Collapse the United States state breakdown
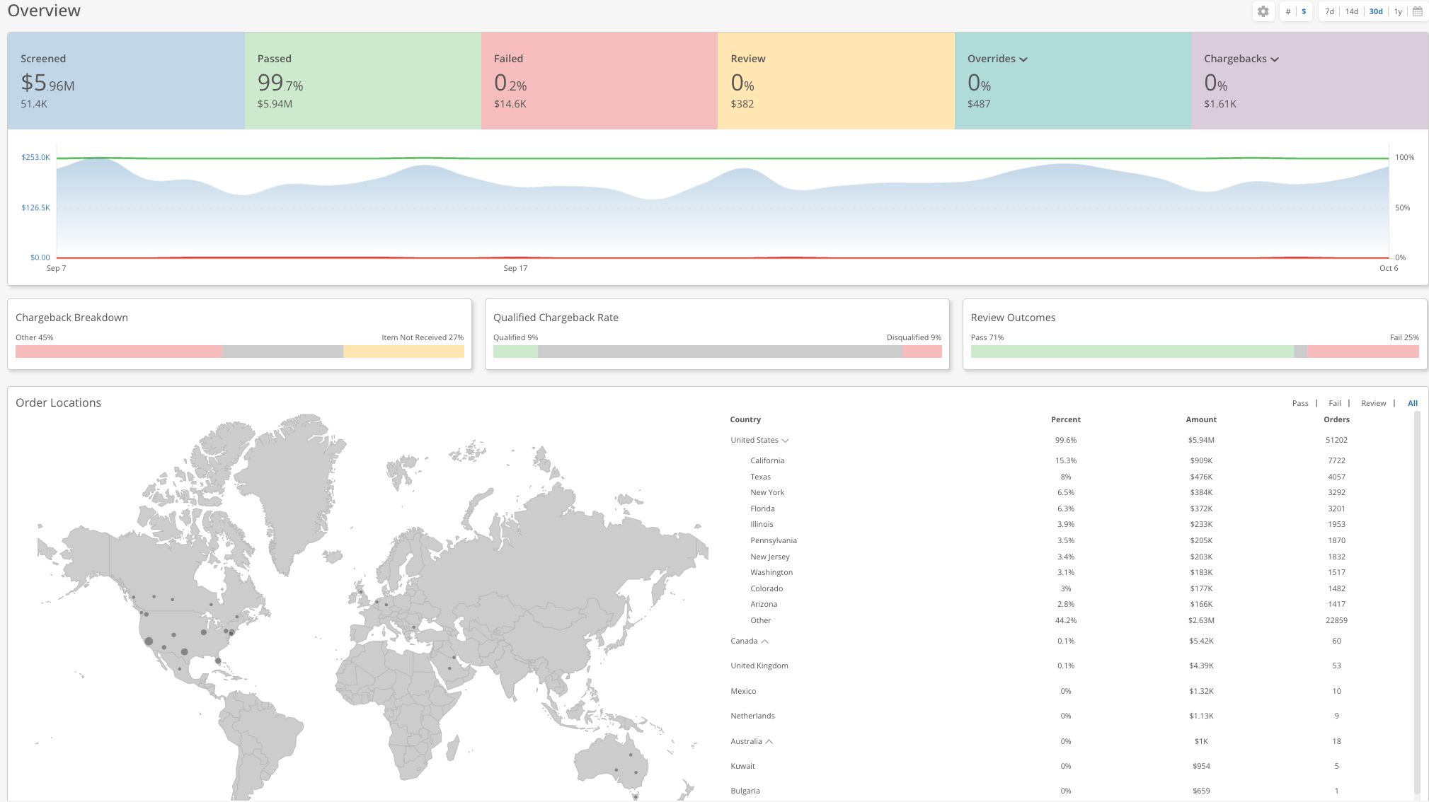This screenshot has height=802, width=1429. point(784,439)
